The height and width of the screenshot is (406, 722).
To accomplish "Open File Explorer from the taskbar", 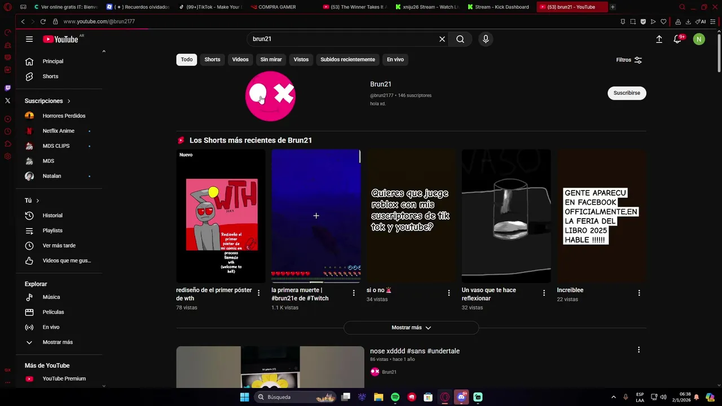I will (x=378, y=397).
